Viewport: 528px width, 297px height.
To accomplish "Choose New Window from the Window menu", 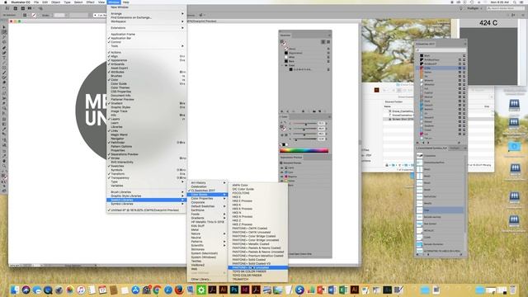I will click(x=147, y=7).
